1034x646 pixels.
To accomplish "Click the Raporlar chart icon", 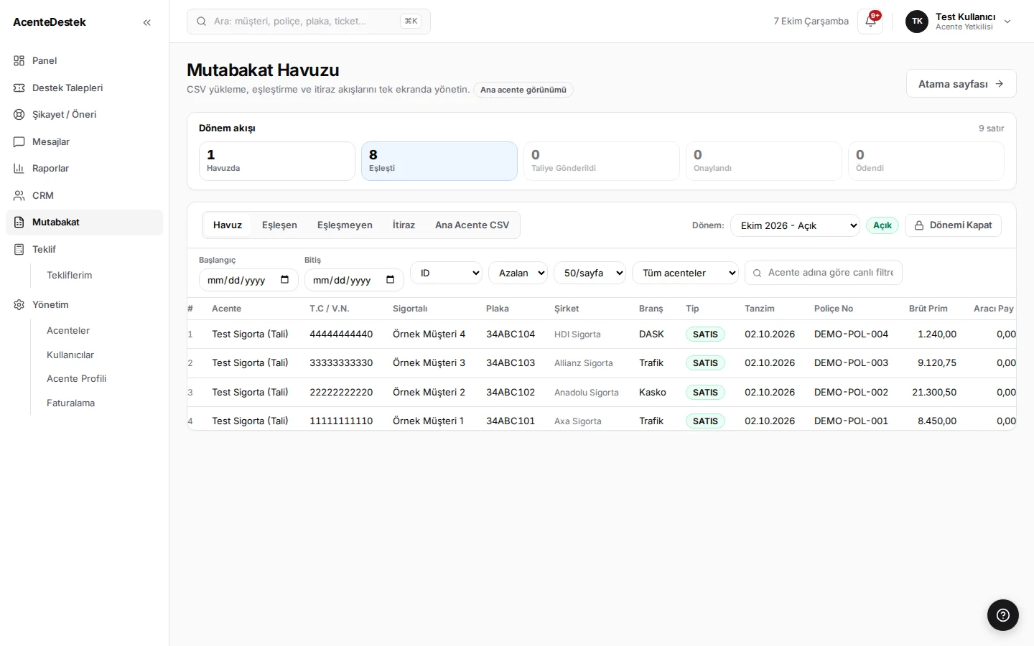I will tap(19, 169).
